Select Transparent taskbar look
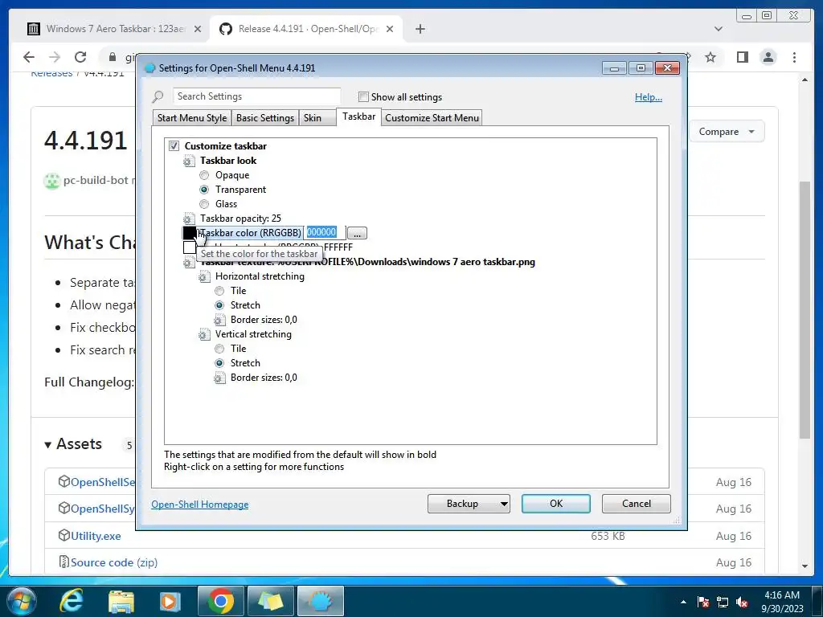The image size is (823, 617). click(204, 190)
